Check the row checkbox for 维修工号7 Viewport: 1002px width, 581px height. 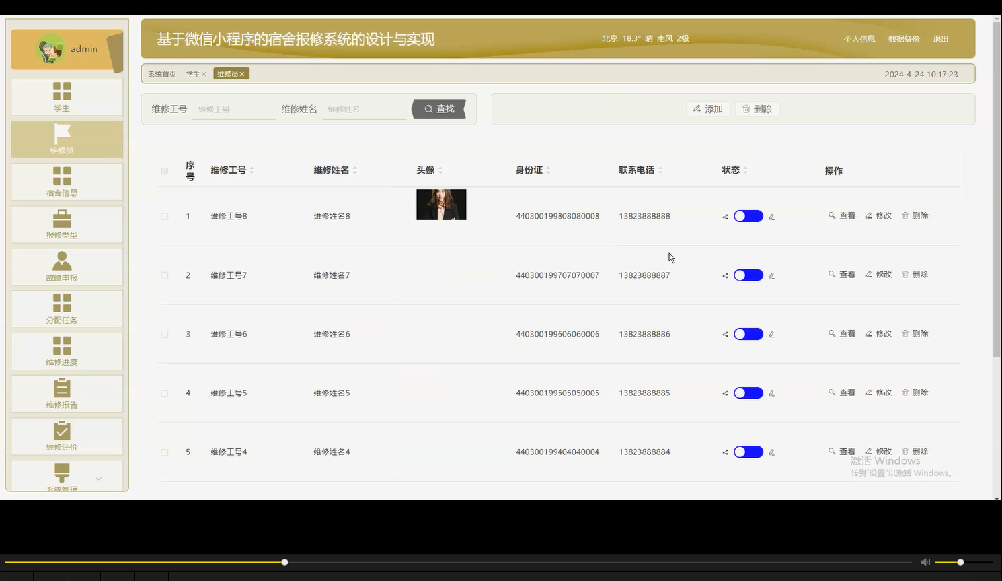coord(165,275)
